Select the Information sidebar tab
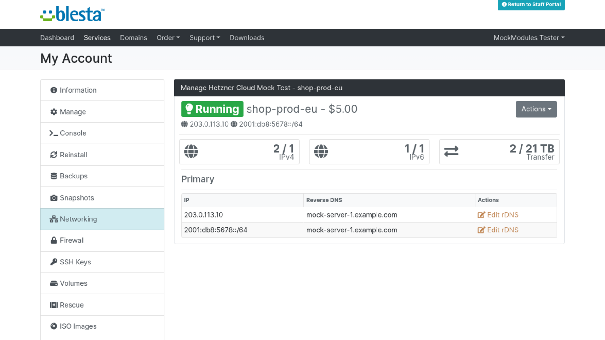 [x=102, y=90]
